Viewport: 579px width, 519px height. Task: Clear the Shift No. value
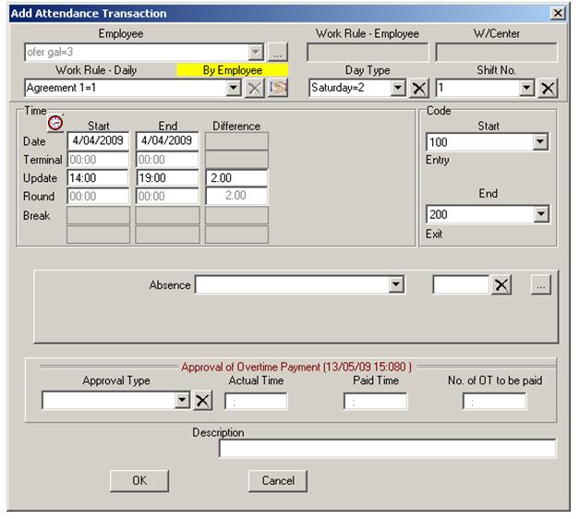[548, 88]
